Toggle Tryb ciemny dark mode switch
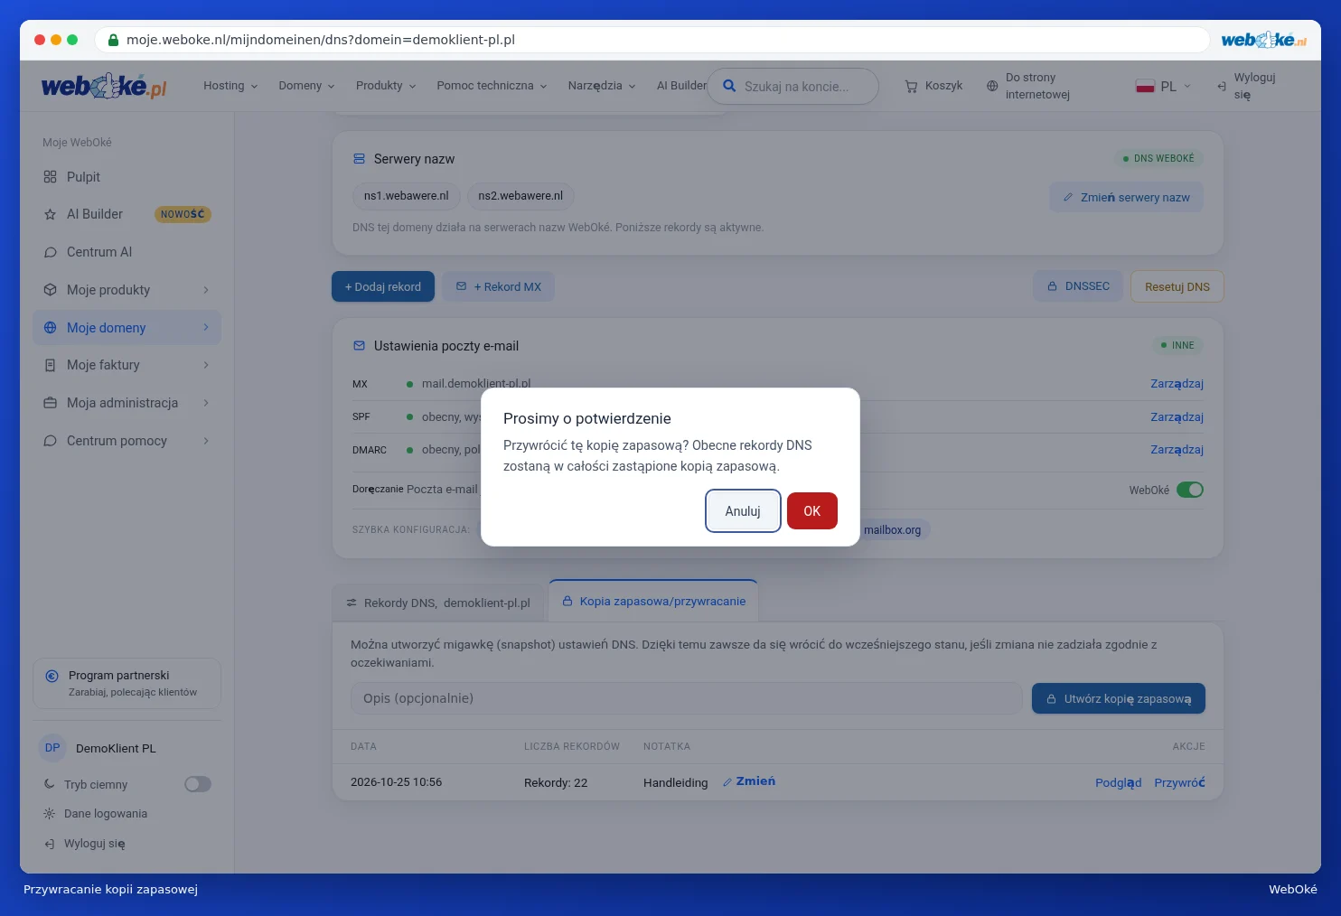 (198, 784)
